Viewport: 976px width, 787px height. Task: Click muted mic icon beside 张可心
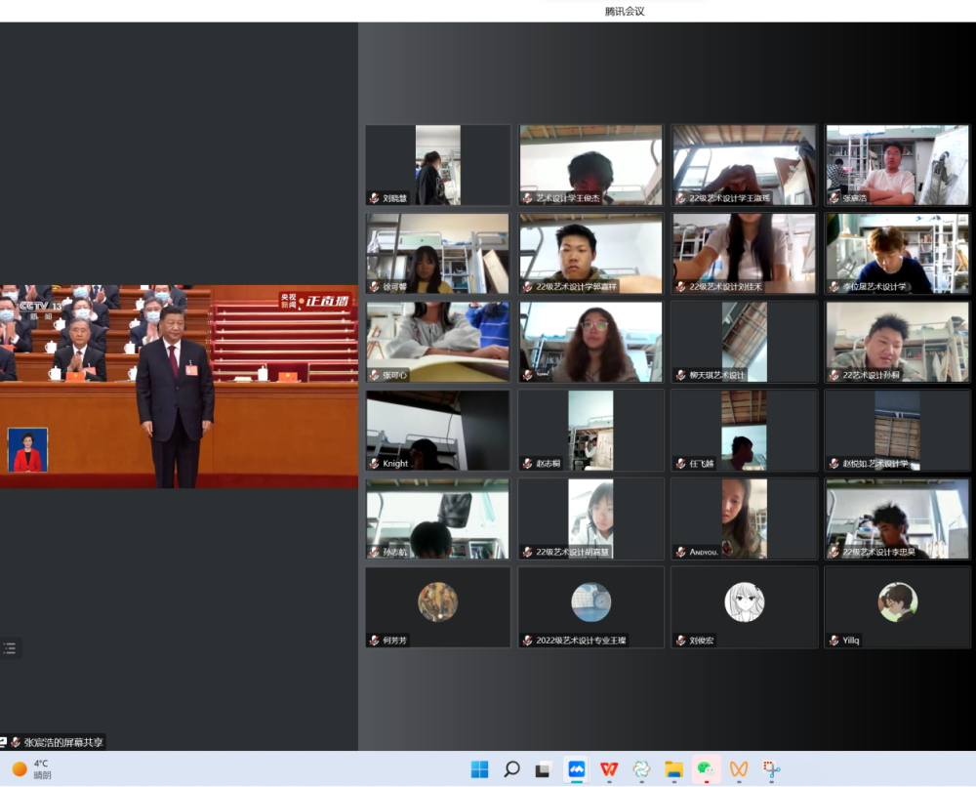(x=374, y=375)
